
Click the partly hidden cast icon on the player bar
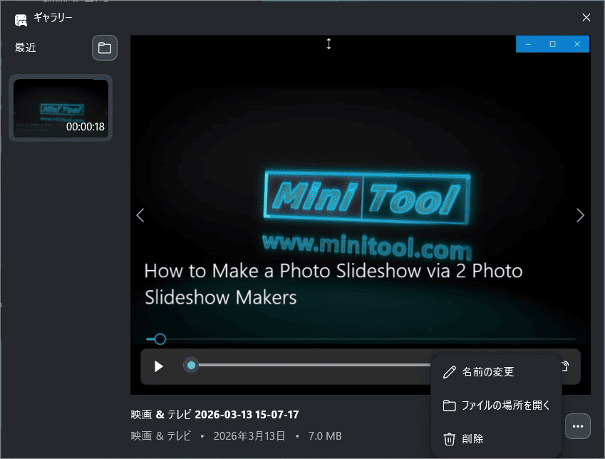565,366
